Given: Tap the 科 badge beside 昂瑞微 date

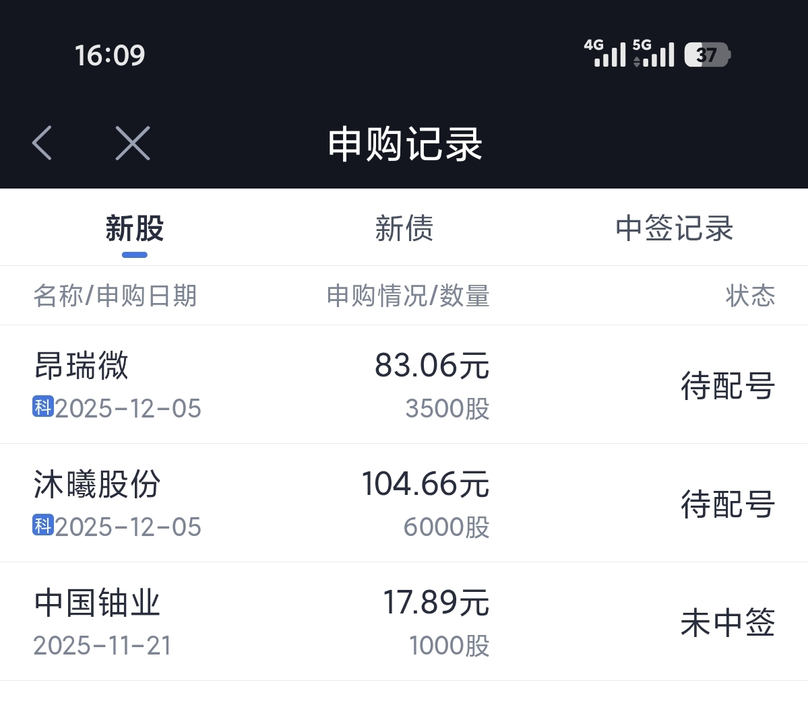Looking at the screenshot, I should (43, 407).
